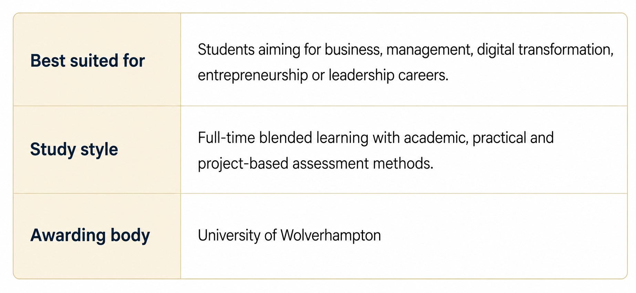Click 'project-based assessment methods.' line

tap(315, 163)
